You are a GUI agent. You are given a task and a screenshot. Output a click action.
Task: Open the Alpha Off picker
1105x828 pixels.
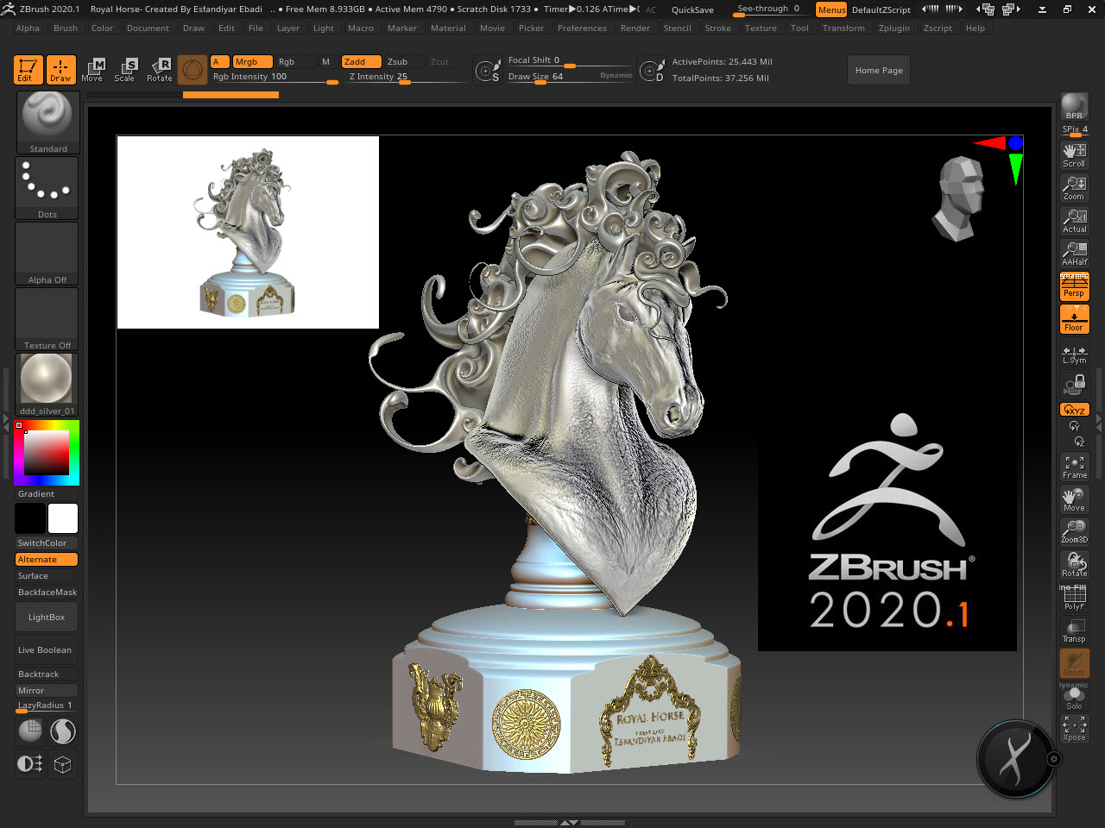(47, 254)
